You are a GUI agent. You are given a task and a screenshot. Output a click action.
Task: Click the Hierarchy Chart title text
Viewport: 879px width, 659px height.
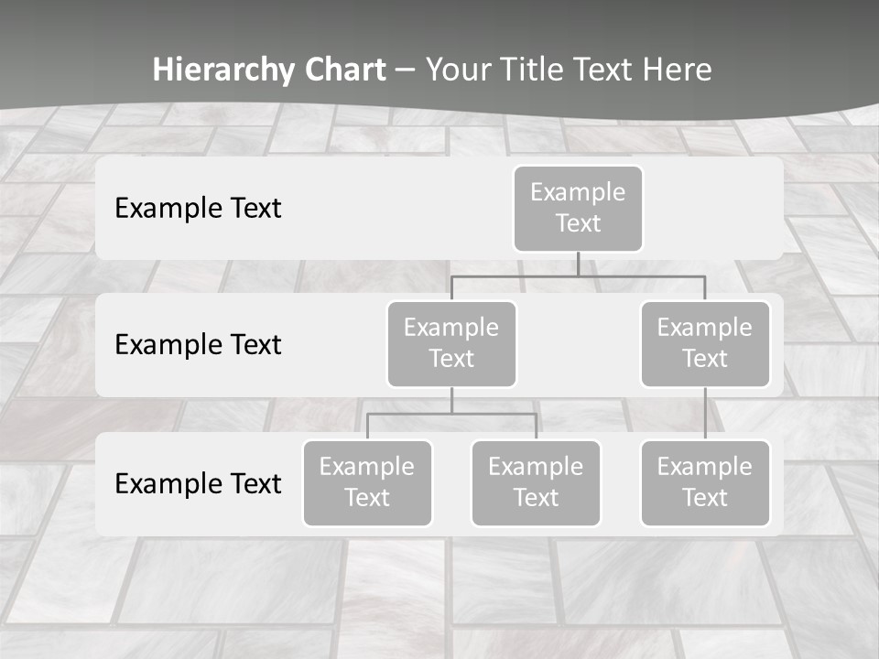[268, 70]
